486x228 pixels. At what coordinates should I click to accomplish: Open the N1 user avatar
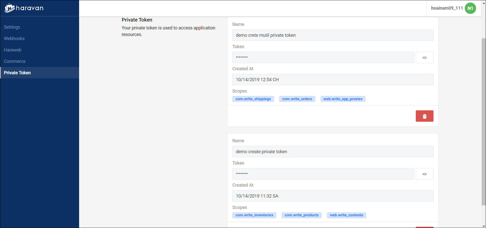pyautogui.click(x=470, y=8)
